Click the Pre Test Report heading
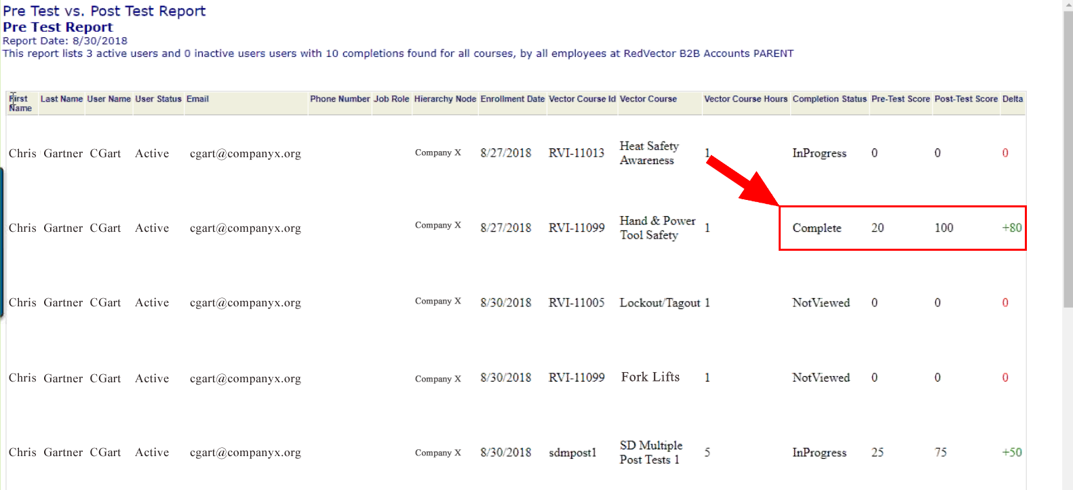Screen dimensions: 1073x490 click(x=58, y=27)
